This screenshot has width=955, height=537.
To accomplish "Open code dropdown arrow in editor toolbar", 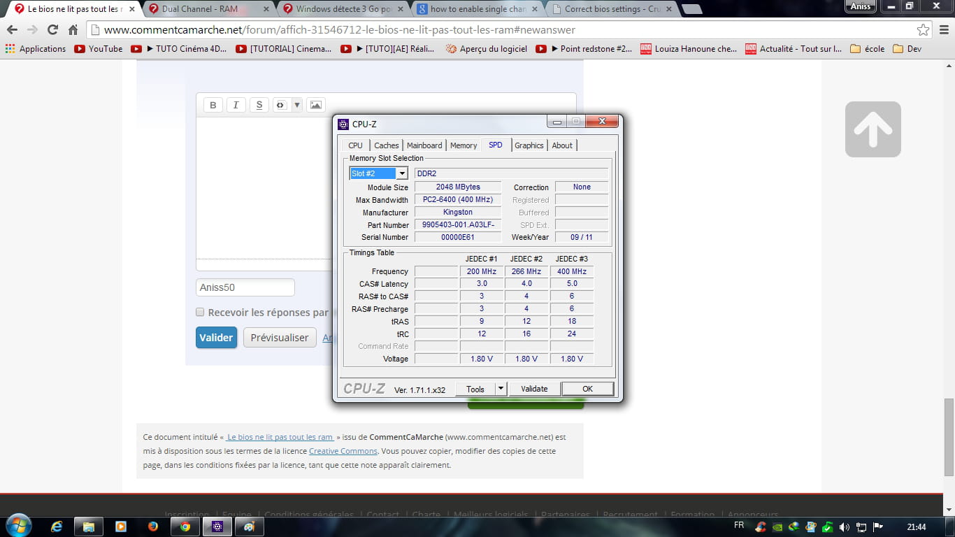I will [x=296, y=105].
